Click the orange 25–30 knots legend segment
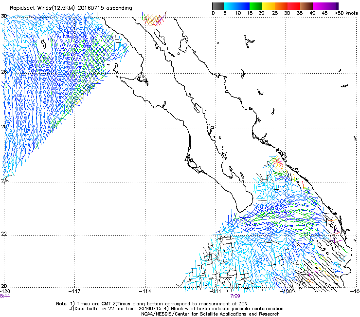This screenshot has width=360, height=317. coord(281,6)
